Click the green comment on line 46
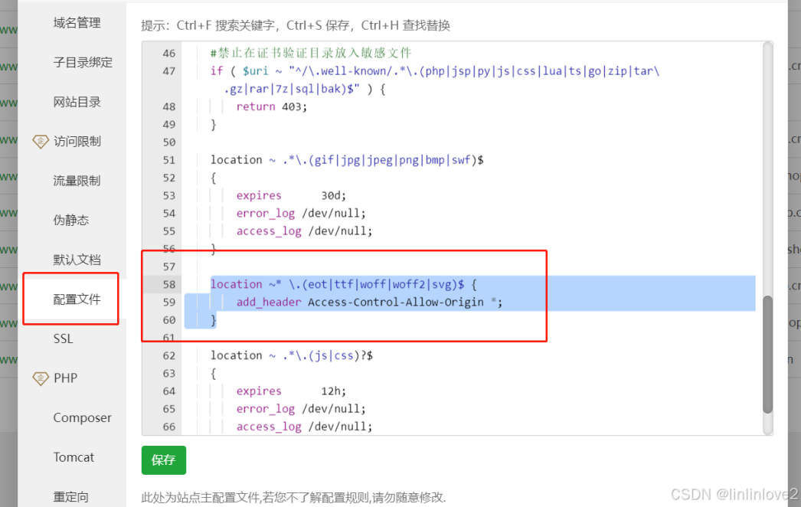Screen dimensions: 801x507 [311, 53]
